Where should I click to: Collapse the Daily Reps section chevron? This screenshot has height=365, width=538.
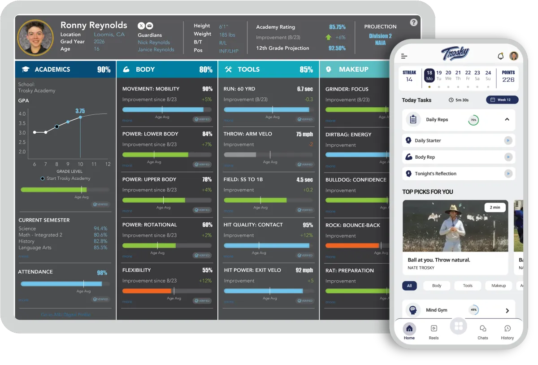click(507, 120)
